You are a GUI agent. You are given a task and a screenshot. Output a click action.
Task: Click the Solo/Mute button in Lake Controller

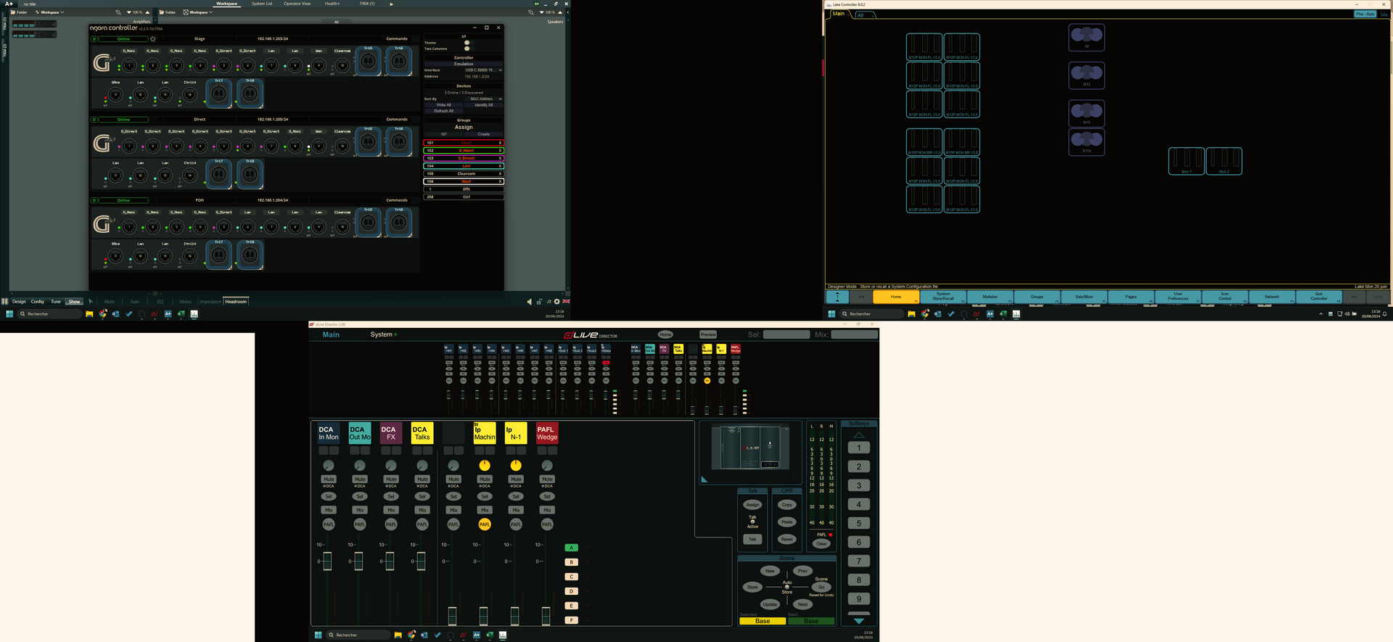coord(1084,297)
